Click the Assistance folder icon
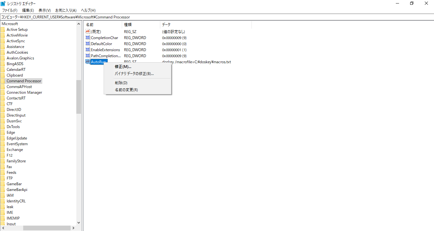 point(3,47)
